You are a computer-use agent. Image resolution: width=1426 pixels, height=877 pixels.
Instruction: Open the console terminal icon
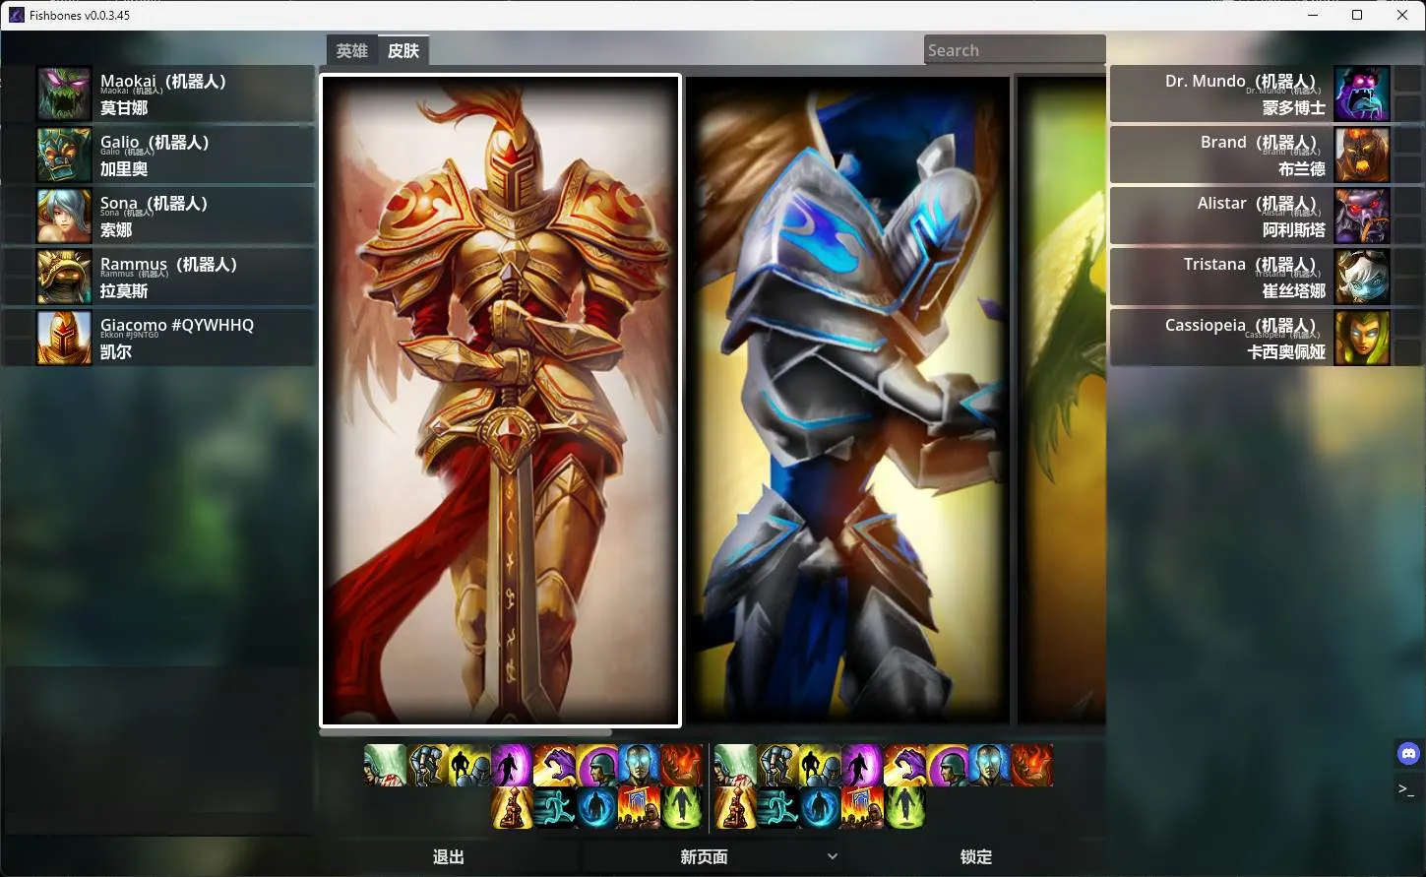(x=1408, y=788)
